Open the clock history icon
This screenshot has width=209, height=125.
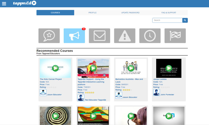coord(150,36)
